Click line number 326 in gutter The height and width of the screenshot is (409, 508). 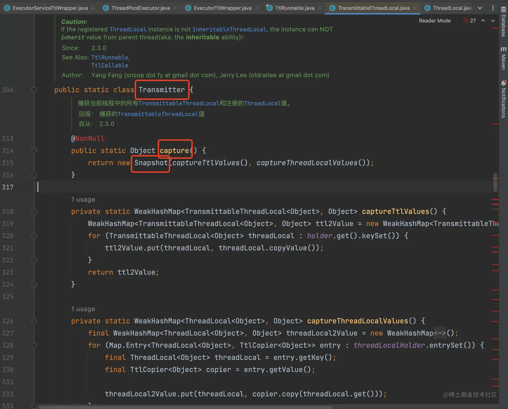8,321
